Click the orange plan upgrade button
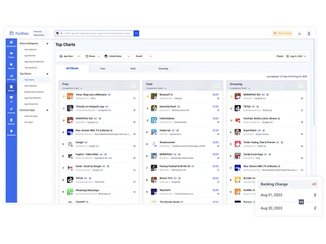This screenshot has width=326, height=244. (282, 33)
